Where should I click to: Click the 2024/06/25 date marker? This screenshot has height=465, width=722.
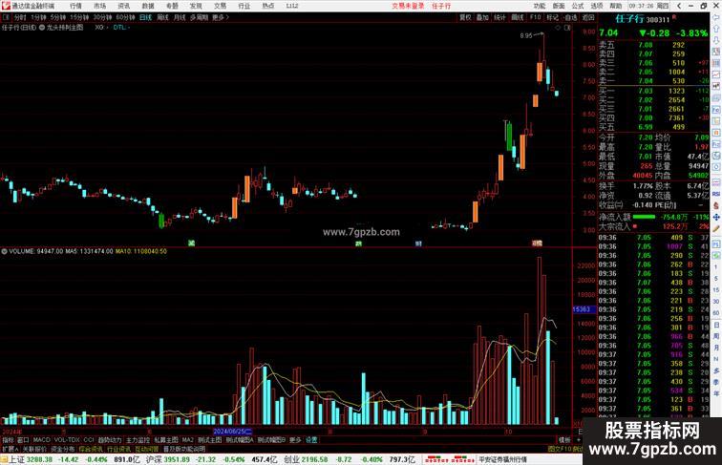click(232, 432)
